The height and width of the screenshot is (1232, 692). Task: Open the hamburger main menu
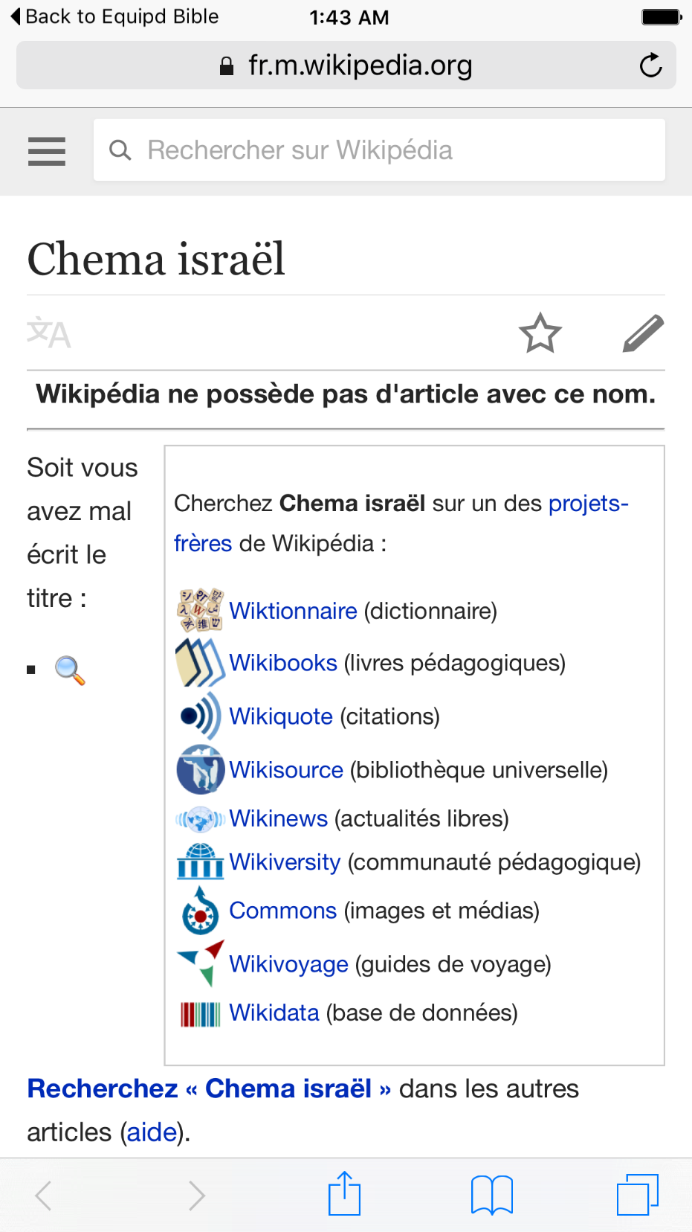pos(47,151)
